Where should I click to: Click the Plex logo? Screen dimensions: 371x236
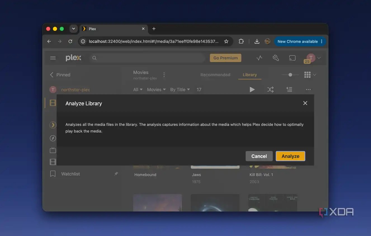coord(73,58)
